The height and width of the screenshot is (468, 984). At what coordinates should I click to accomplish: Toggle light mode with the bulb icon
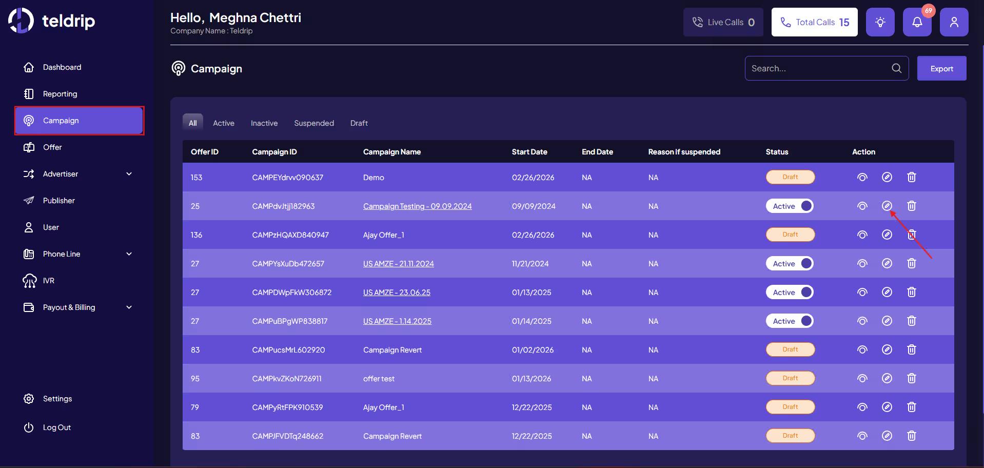click(880, 22)
